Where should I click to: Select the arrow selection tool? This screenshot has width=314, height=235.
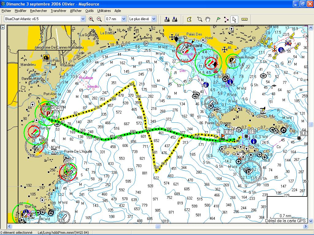click(x=234, y=19)
